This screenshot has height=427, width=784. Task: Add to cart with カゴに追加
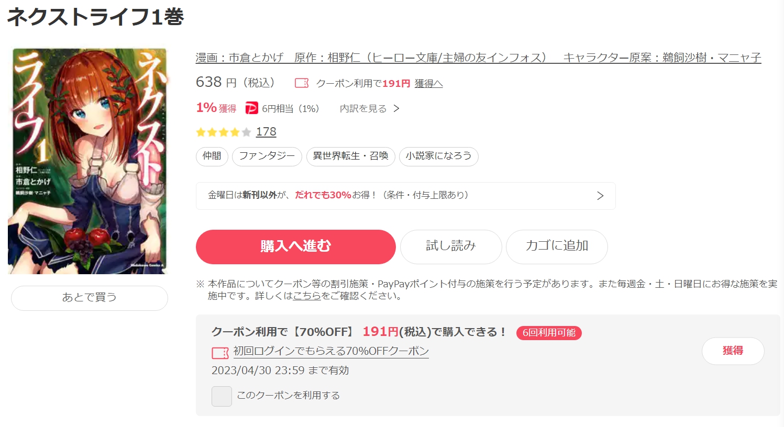pyautogui.click(x=557, y=246)
